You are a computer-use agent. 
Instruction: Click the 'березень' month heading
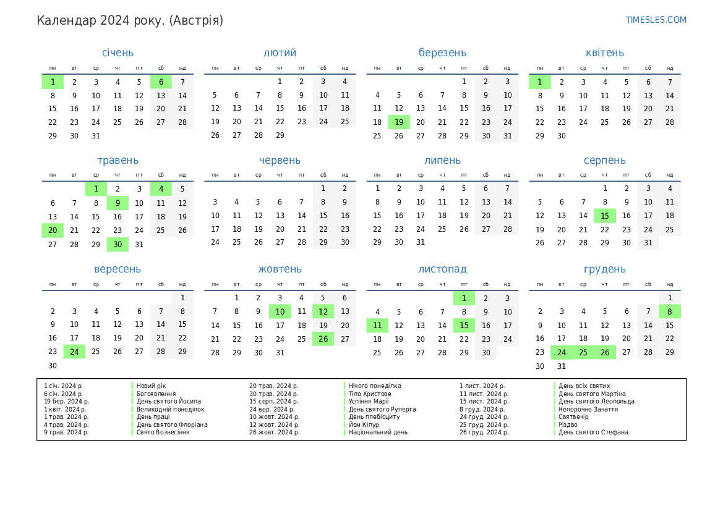442,53
